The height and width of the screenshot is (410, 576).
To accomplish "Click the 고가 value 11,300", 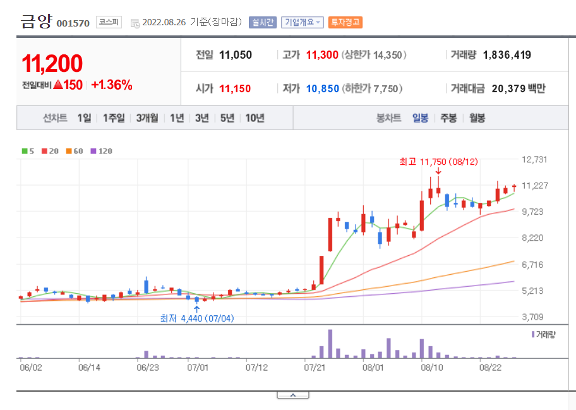I will (322, 55).
